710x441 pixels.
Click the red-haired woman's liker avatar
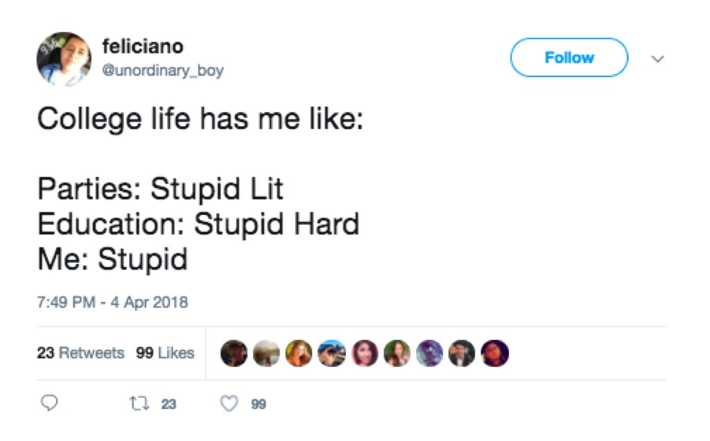(299, 353)
